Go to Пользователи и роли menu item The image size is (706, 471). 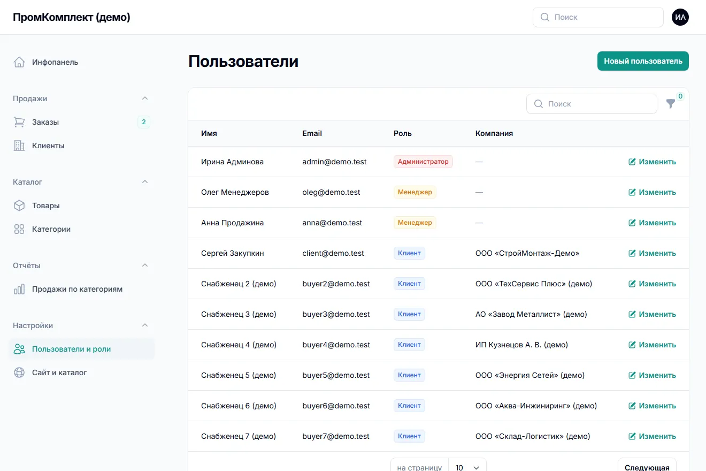(81, 349)
